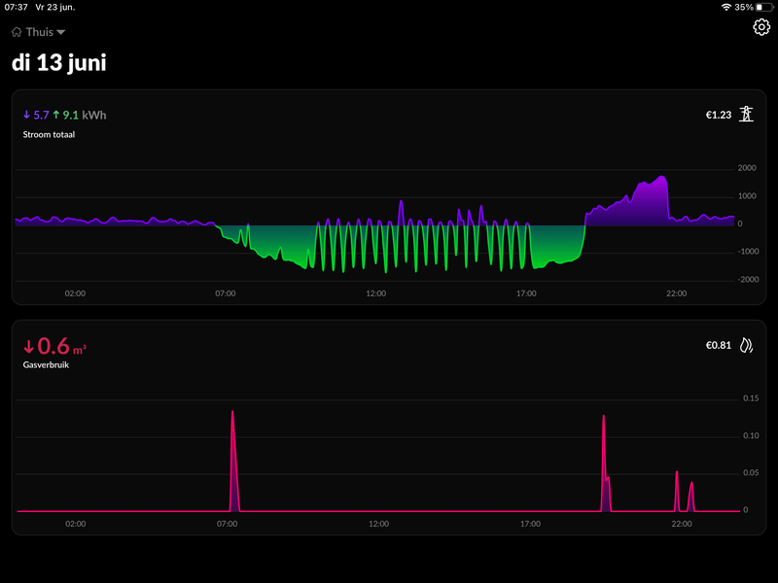
Task: Tap the Stroom totaal label
Action: click(x=49, y=134)
